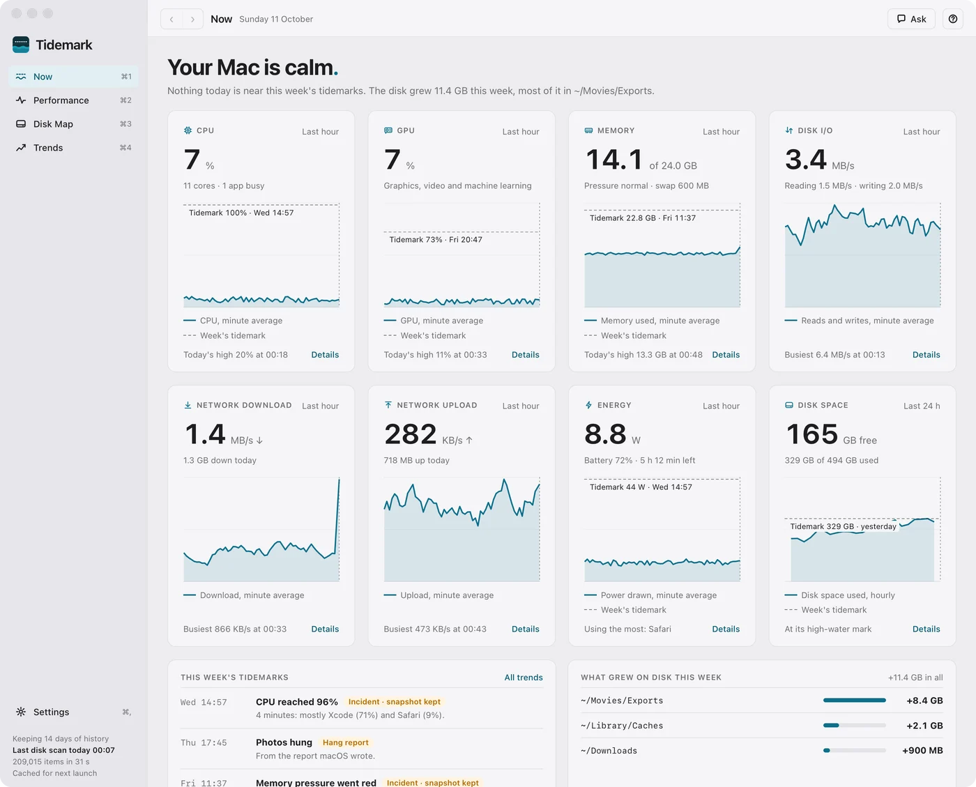This screenshot has width=976, height=787.
Task: Select the ~/Downloads row
Action: coord(762,751)
